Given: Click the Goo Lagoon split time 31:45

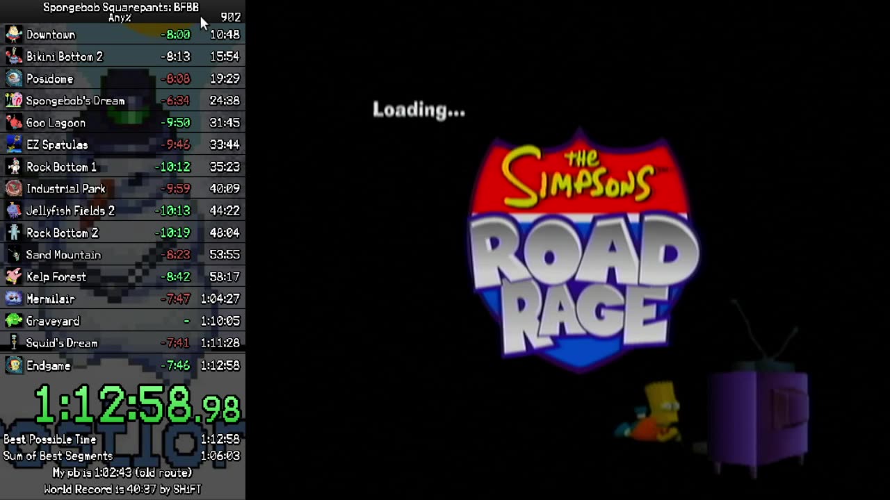Looking at the screenshot, I should (225, 122).
